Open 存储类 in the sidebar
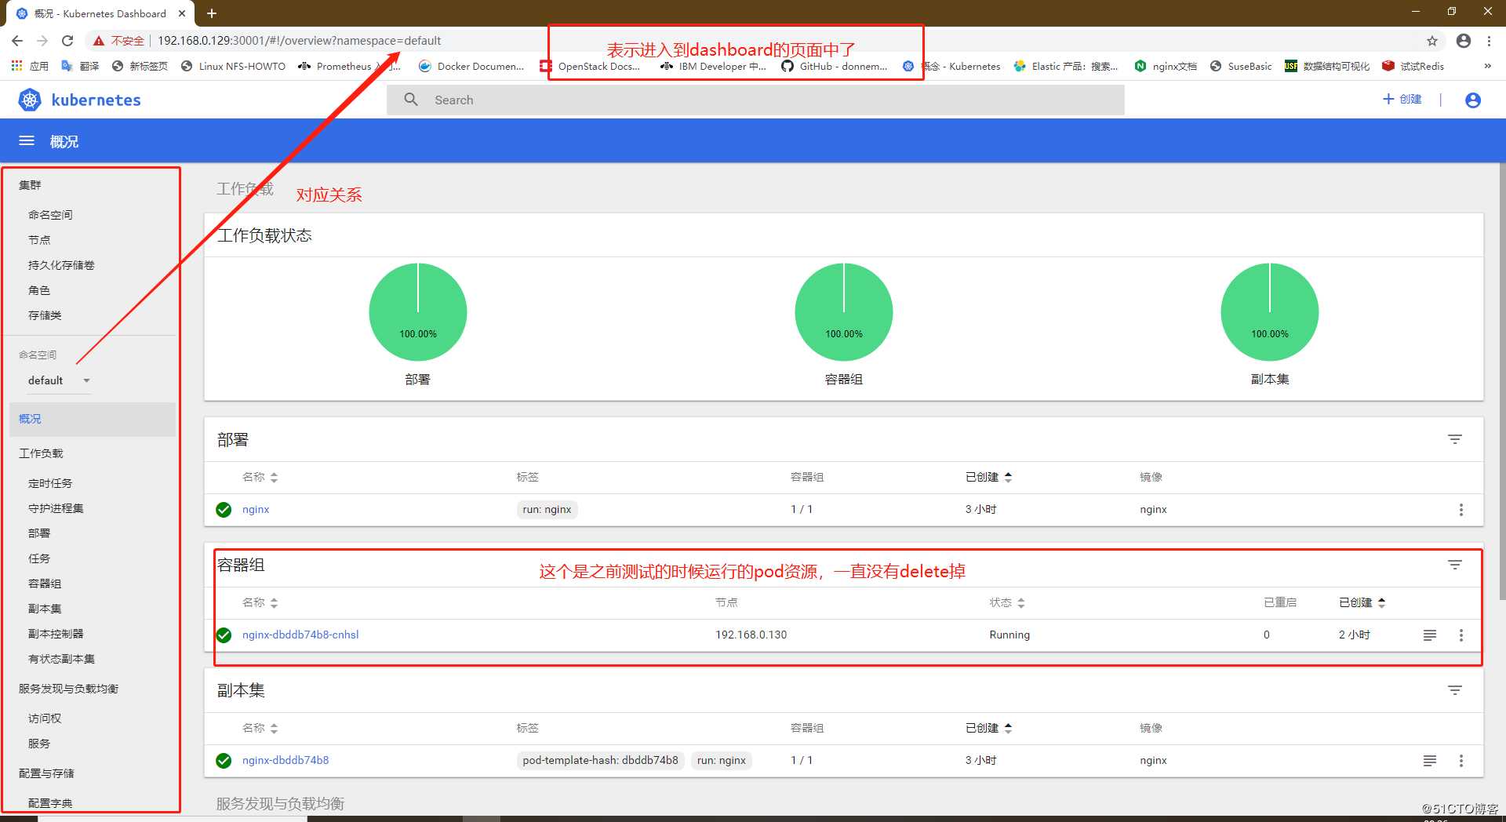 point(45,315)
